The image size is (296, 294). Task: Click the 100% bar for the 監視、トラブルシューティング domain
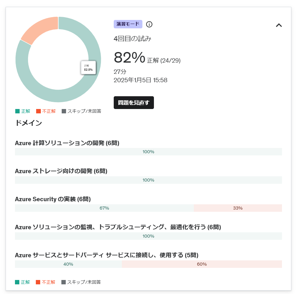click(x=148, y=236)
